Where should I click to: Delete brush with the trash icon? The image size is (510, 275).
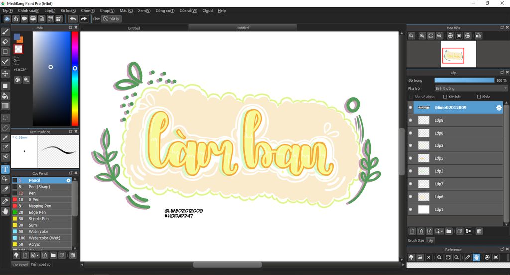tap(73, 255)
